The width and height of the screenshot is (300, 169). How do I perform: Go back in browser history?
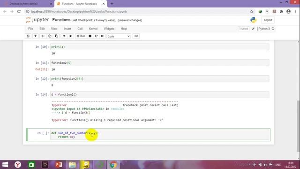pos(5,11)
